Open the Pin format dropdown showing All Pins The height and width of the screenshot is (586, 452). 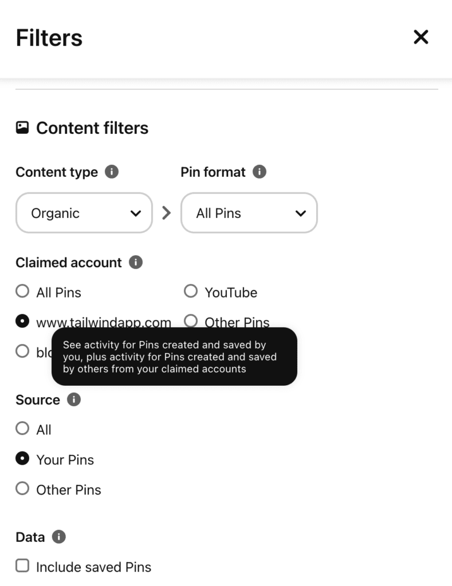(249, 212)
